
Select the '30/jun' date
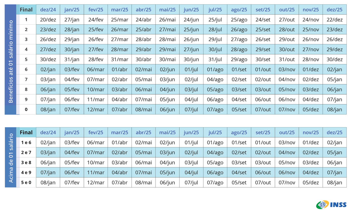[191, 60]
